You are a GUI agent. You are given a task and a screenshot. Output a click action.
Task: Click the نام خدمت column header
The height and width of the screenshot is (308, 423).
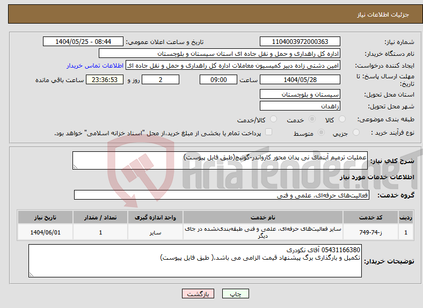tap(262, 217)
